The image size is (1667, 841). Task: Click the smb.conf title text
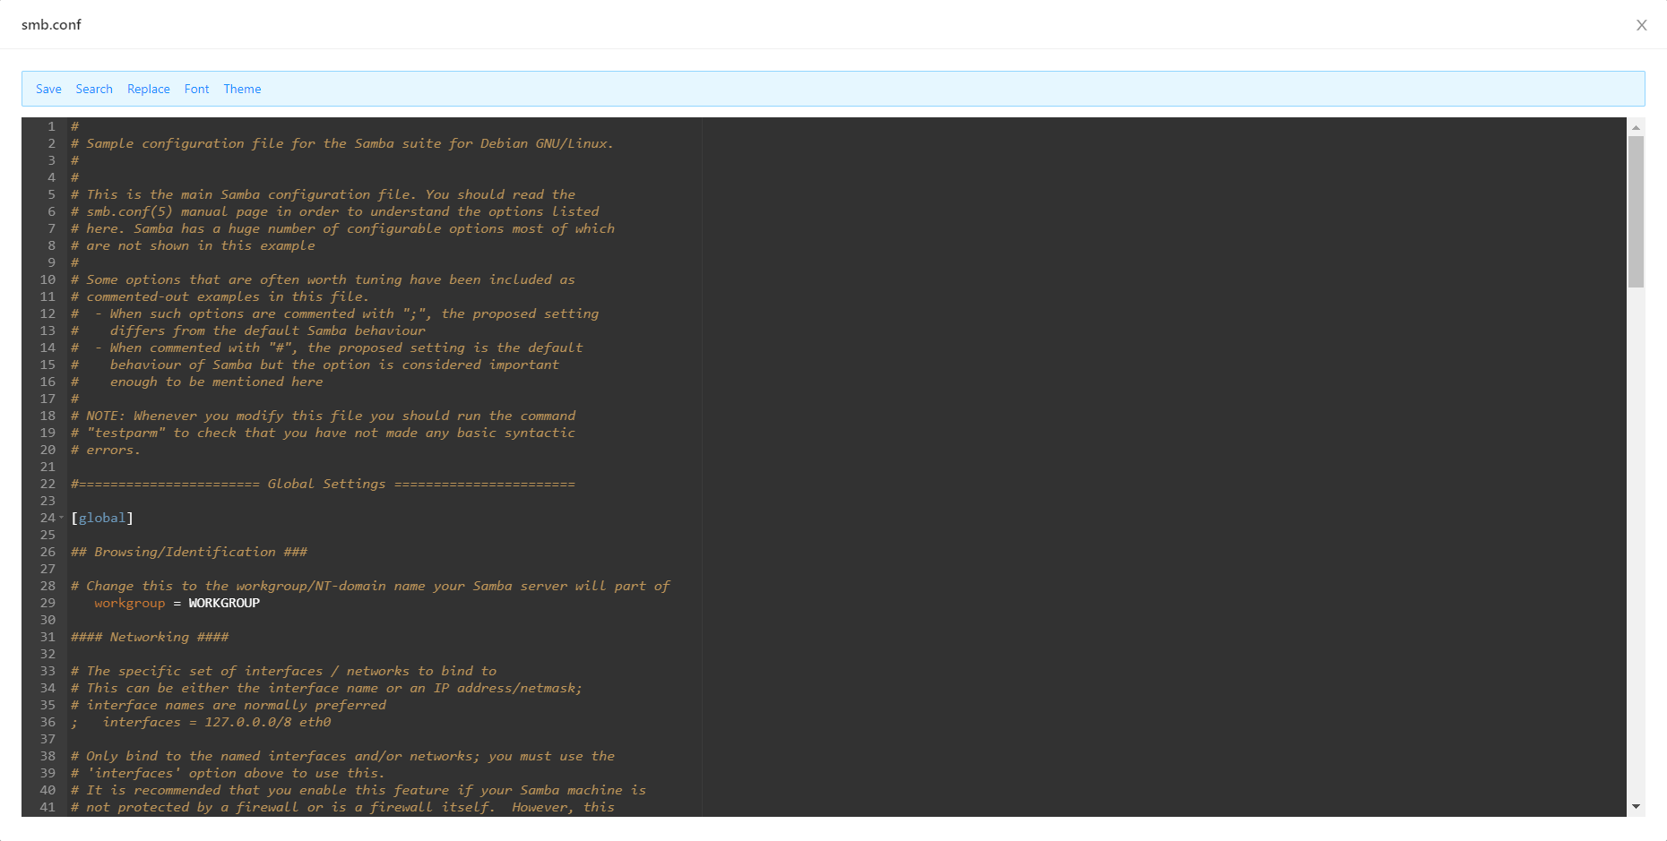[51, 25]
